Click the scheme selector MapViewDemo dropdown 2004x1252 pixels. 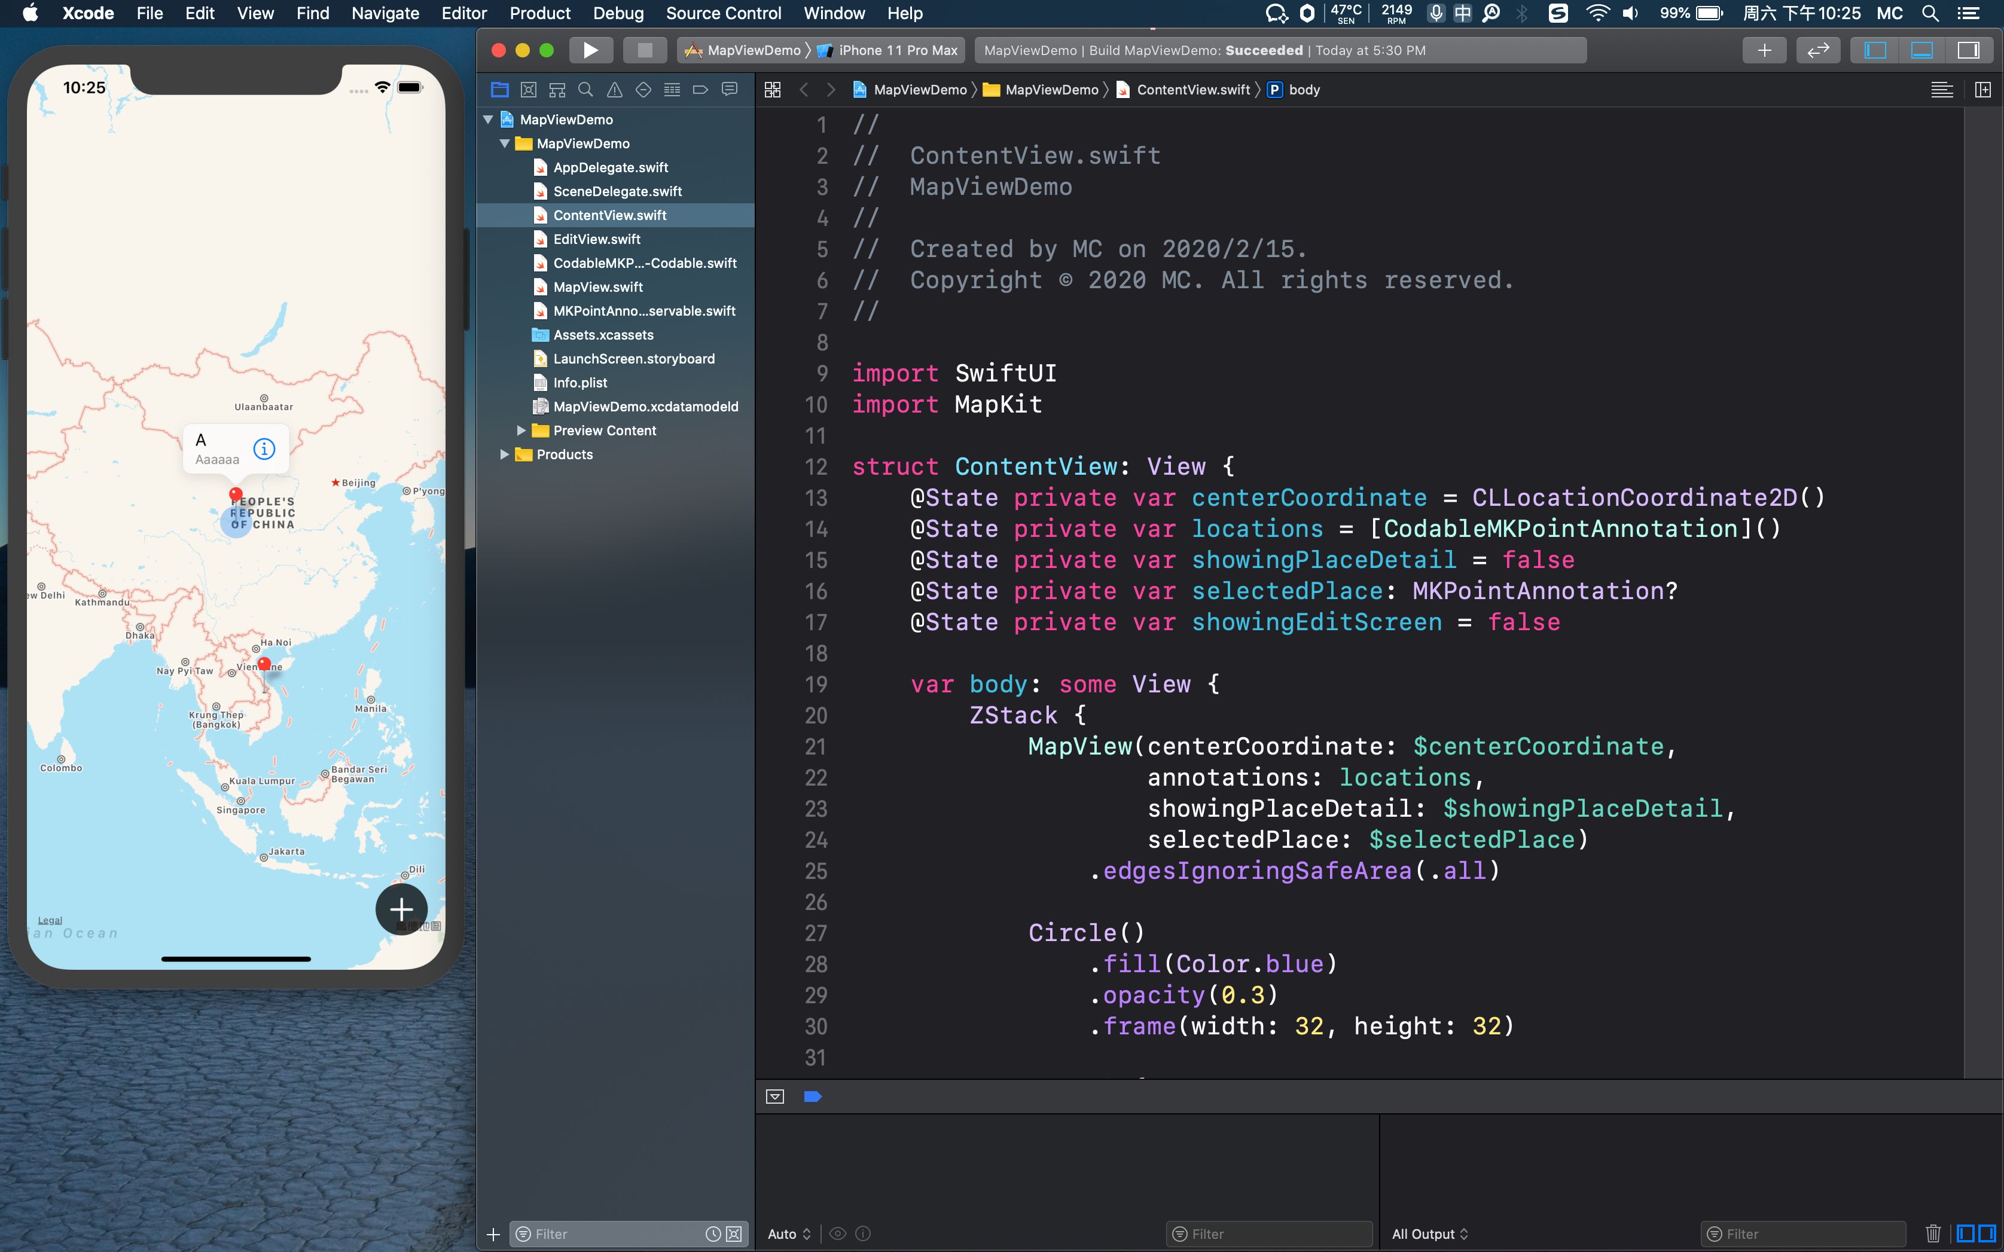(751, 50)
